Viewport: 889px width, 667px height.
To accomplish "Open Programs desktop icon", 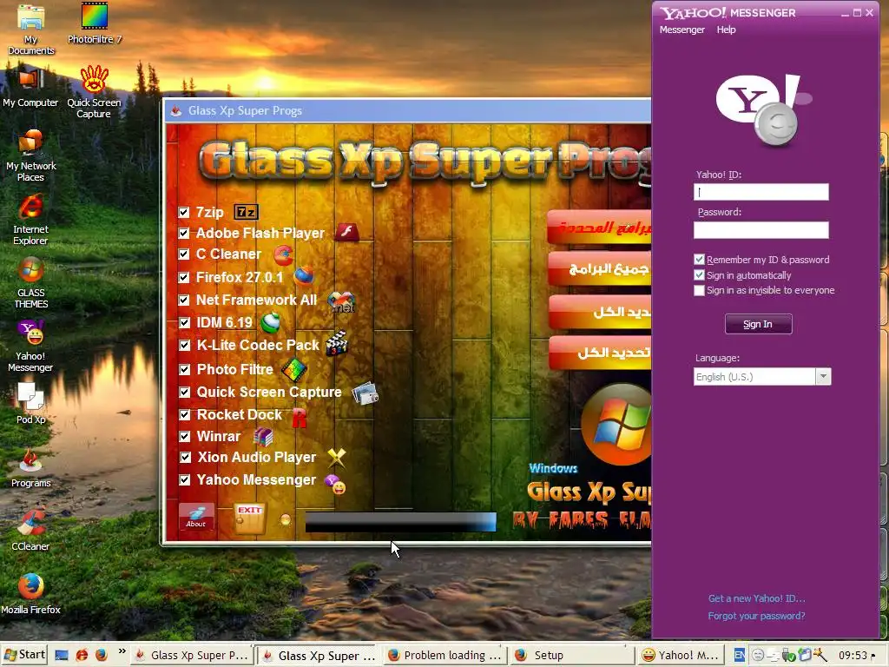I will [x=30, y=468].
